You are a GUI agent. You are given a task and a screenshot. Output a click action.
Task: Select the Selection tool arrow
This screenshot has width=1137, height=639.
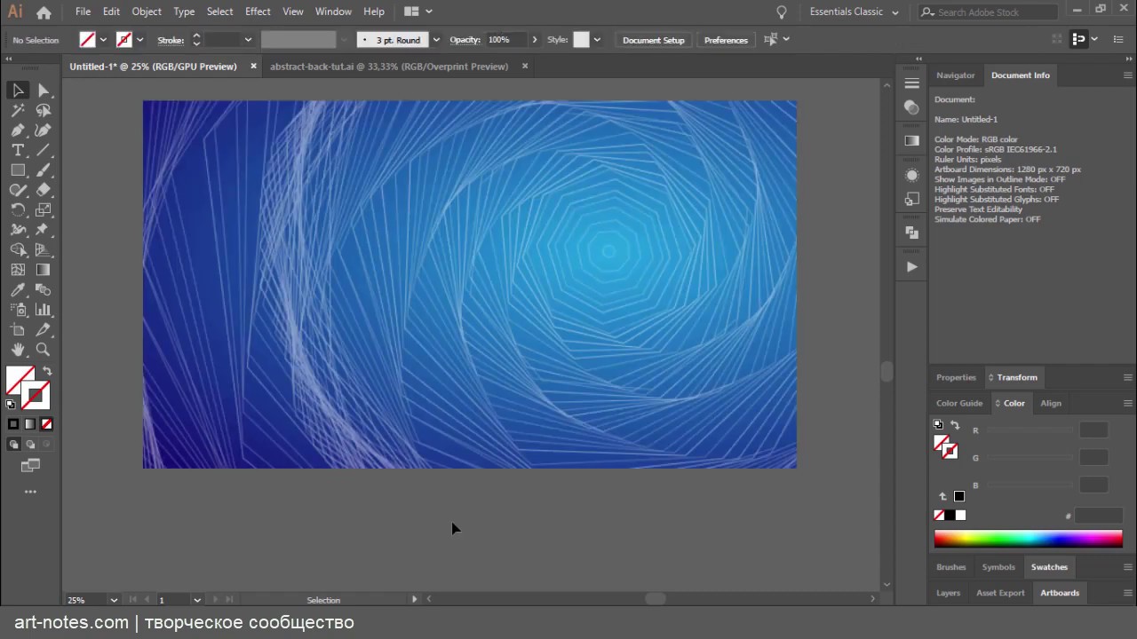[18, 91]
